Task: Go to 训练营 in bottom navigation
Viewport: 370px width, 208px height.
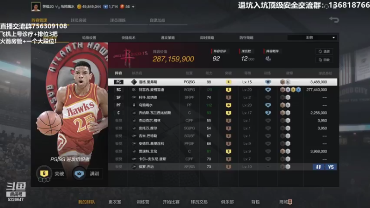Action: point(143,202)
